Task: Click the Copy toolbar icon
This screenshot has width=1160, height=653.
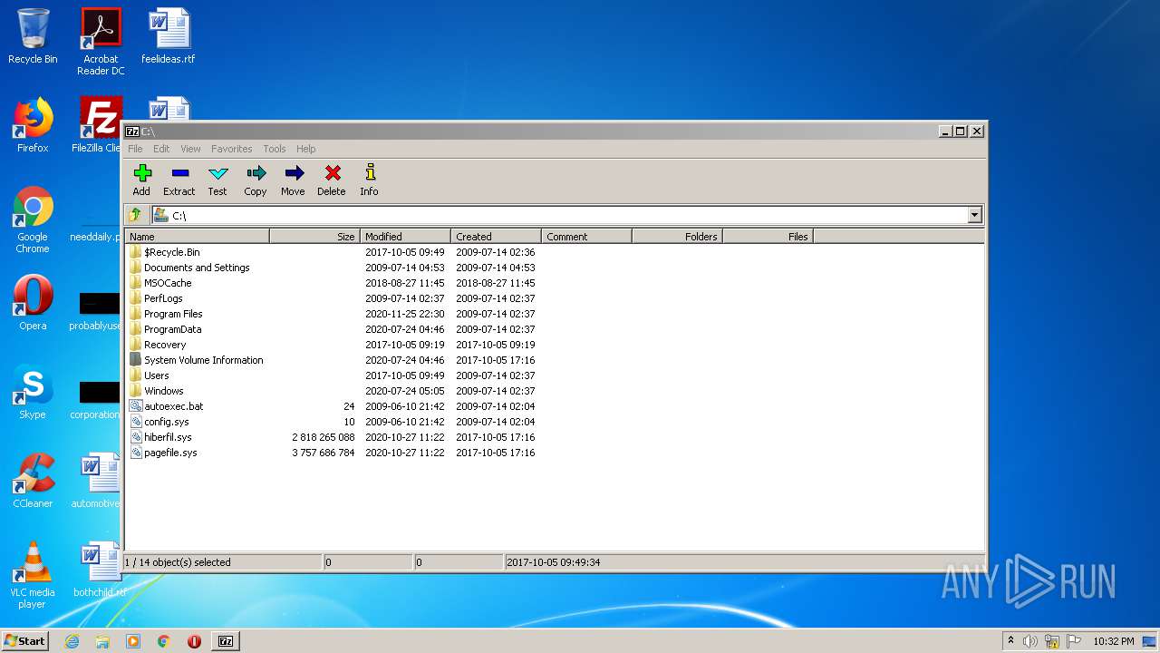Action: 256,173
